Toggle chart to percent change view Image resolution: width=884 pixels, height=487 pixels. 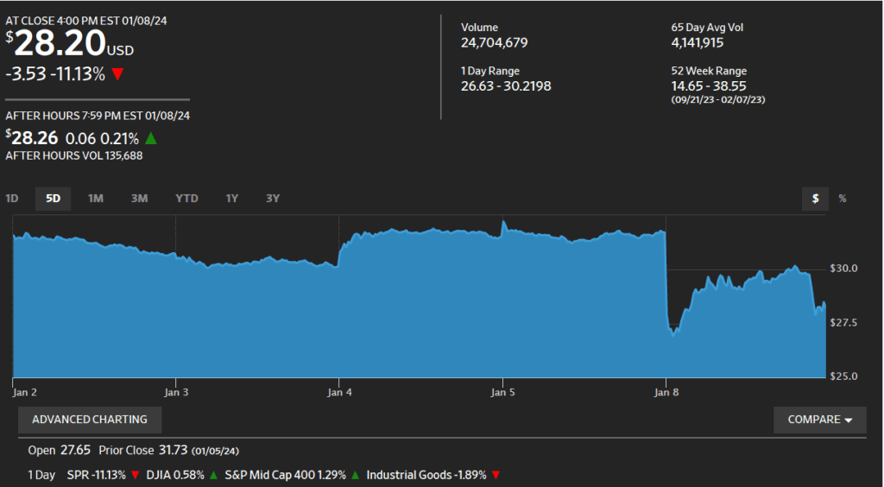tap(843, 199)
